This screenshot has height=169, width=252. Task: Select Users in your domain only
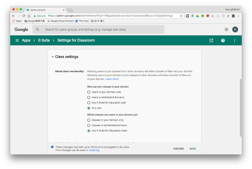click(x=89, y=92)
